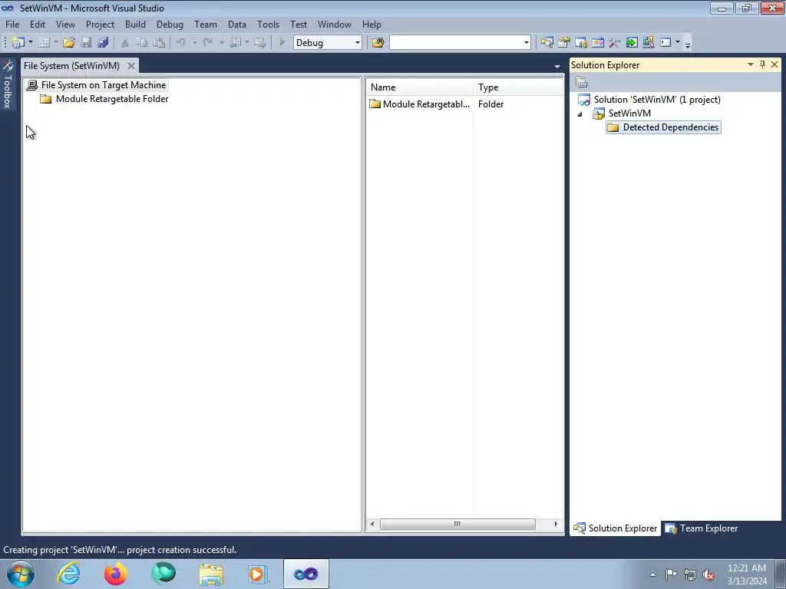
Task: Click the horizontal scrollbar's right arrow
Action: [x=556, y=524]
